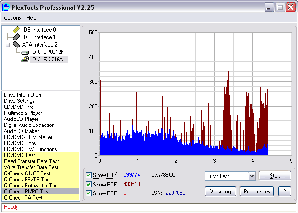The height and width of the screenshot is (213, 298).
Task: Minimize the PlexTools window
Action: tap(269, 7)
